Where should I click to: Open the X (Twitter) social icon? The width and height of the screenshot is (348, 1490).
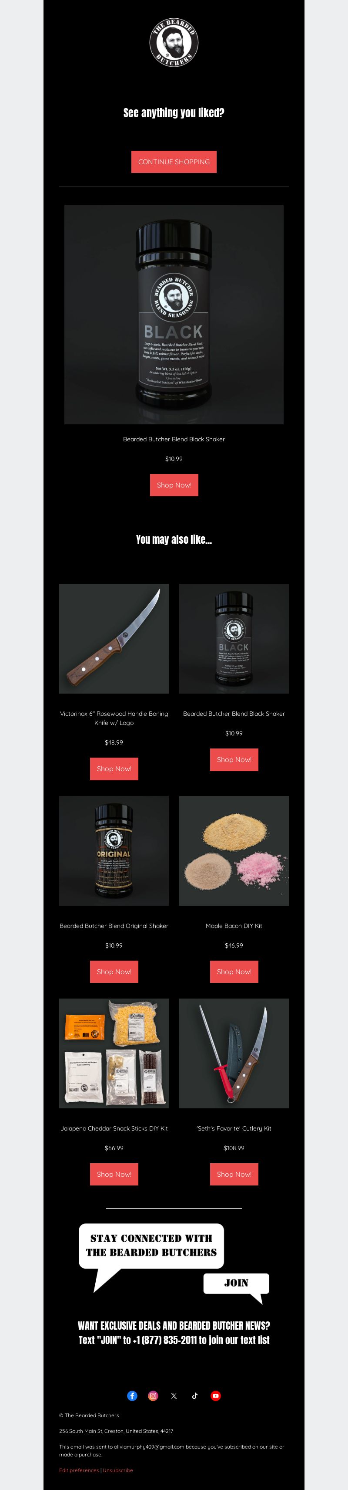pyautogui.click(x=174, y=1396)
